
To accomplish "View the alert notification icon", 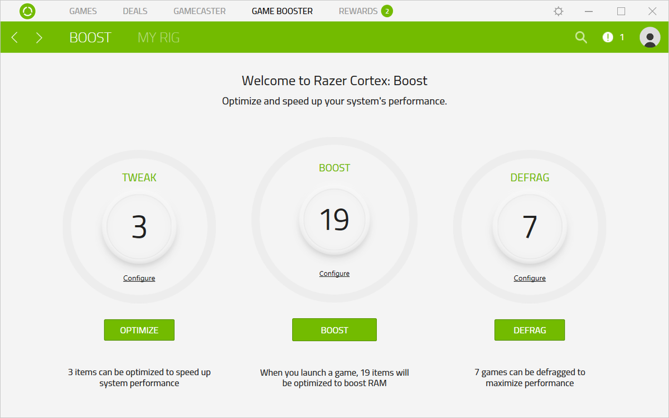I will coord(608,37).
